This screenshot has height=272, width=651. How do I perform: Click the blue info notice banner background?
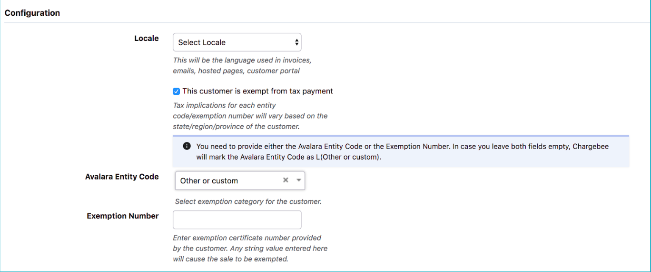coord(523,161)
